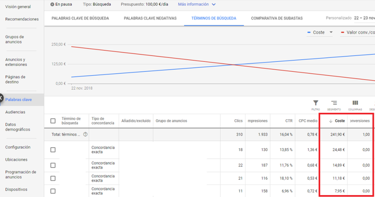Open Programación de anuncios
The width and height of the screenshot is (375, 197).
click(x=20, y=175)
